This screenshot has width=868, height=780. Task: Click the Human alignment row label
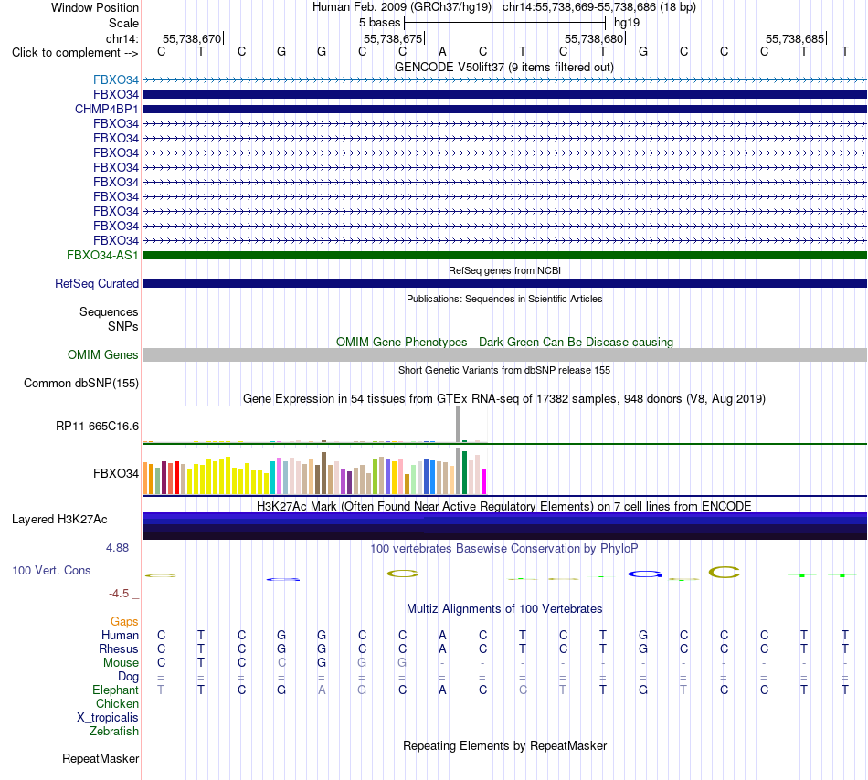[x=120, y=635]
